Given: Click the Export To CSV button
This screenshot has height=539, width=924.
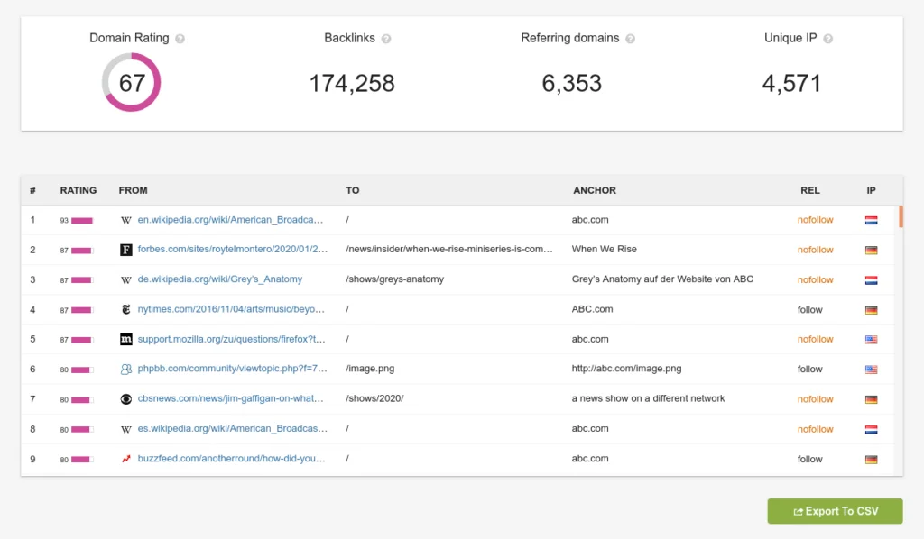Looking at the screenshot, I should pos(834,511).
